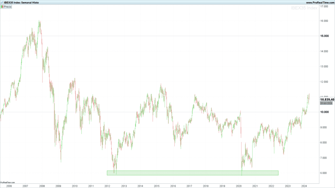Screen dimensions: 335x188
Task: Click the 12.000 price axis label
Action: (324, 82)
